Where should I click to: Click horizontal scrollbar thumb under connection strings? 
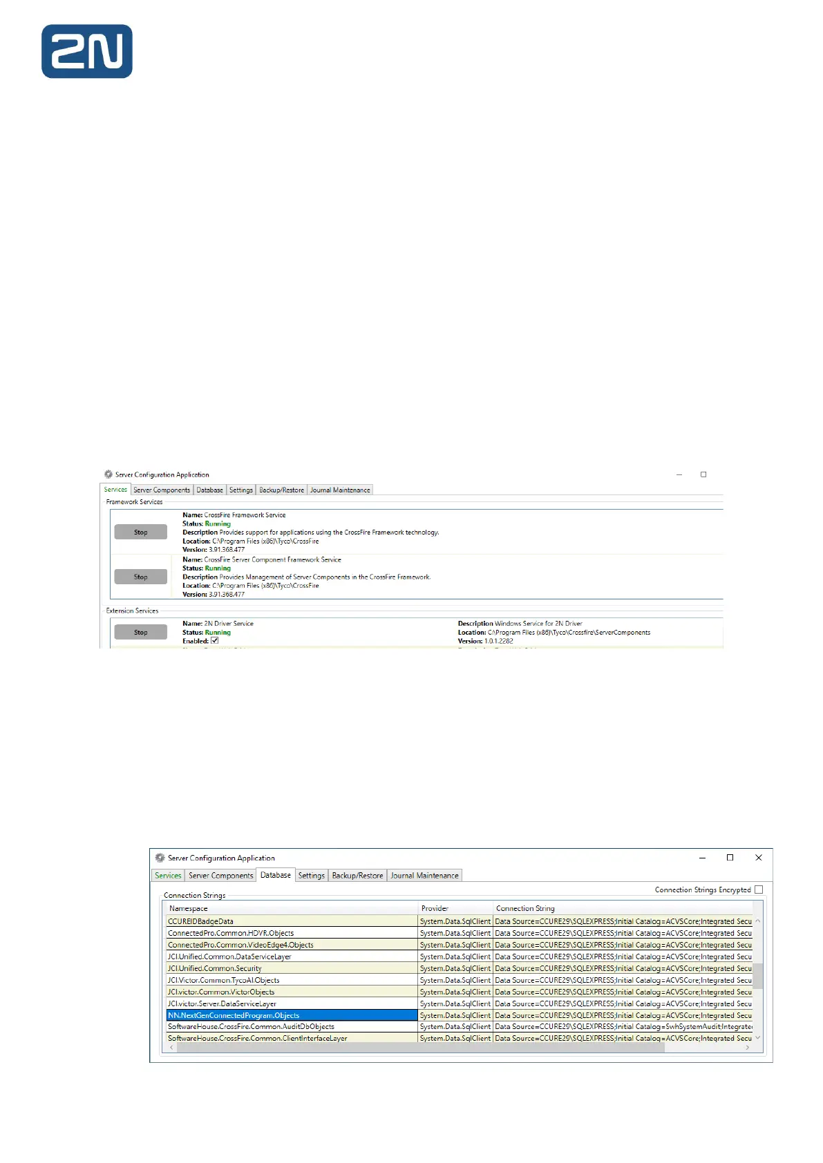pos(421,1048)
